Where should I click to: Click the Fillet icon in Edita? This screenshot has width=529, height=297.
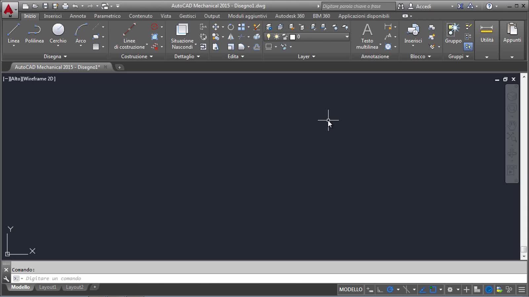pos(241,47)
